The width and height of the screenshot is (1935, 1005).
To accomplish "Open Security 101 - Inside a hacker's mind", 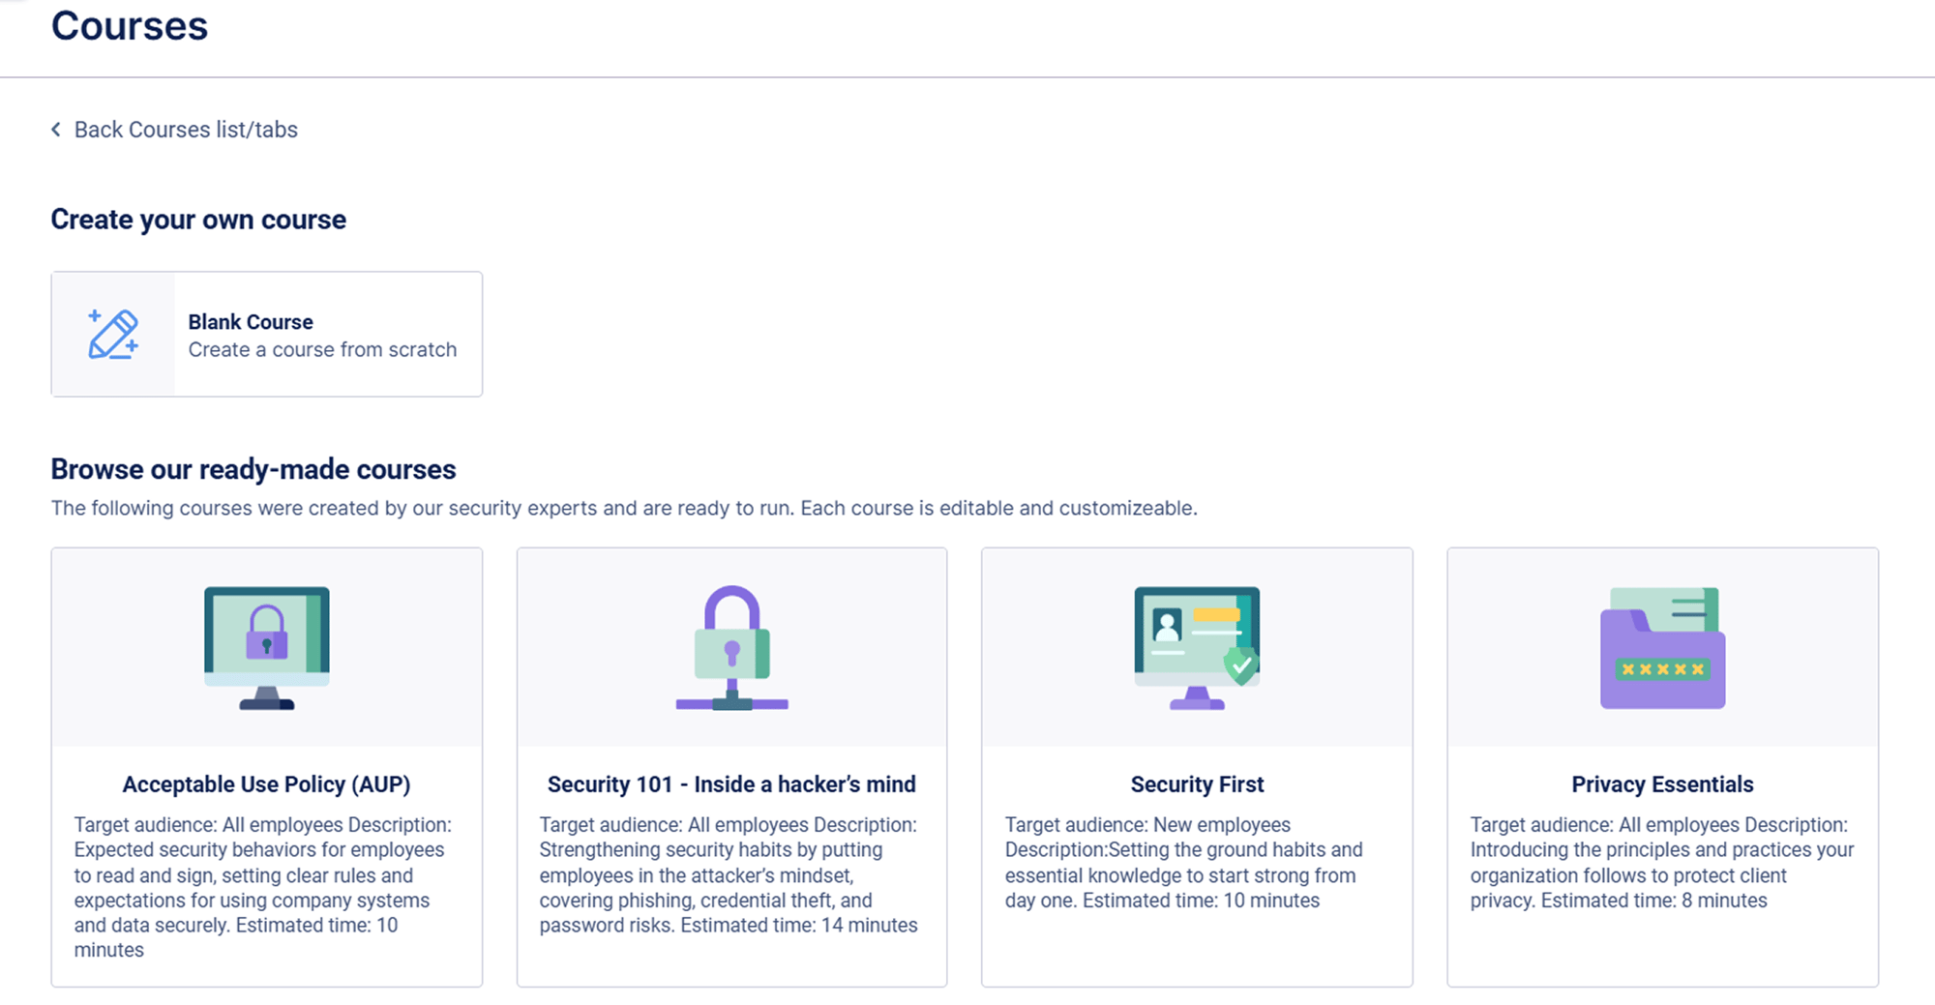I will point(731,784).
